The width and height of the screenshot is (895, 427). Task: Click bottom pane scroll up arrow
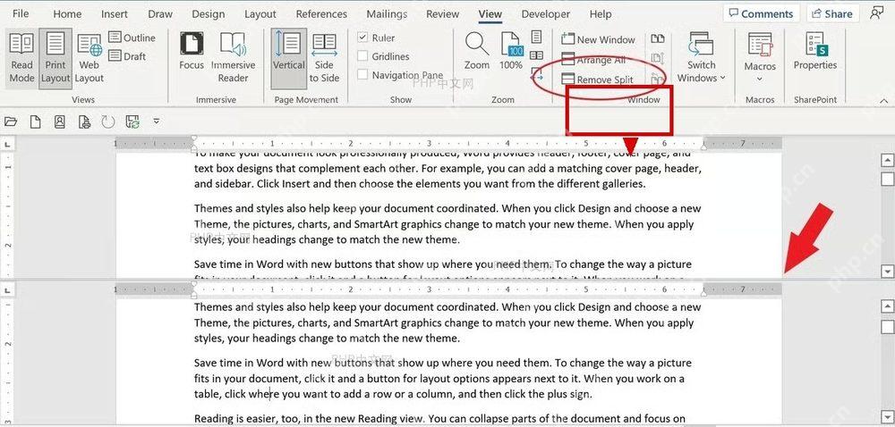tap(887, 307)
